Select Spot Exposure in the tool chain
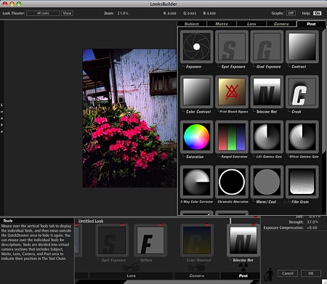327x284 pixels. pos(112,240)
